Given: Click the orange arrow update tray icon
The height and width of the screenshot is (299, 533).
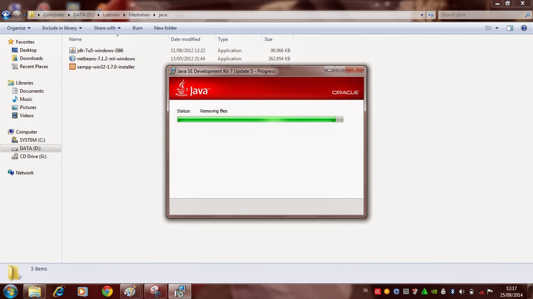Looking at the screenshot, I should 387,292.
